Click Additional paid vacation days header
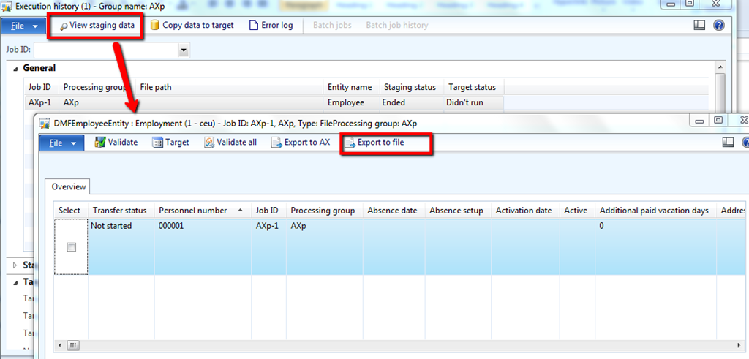 pyautogui.click(x=655, y=211)
